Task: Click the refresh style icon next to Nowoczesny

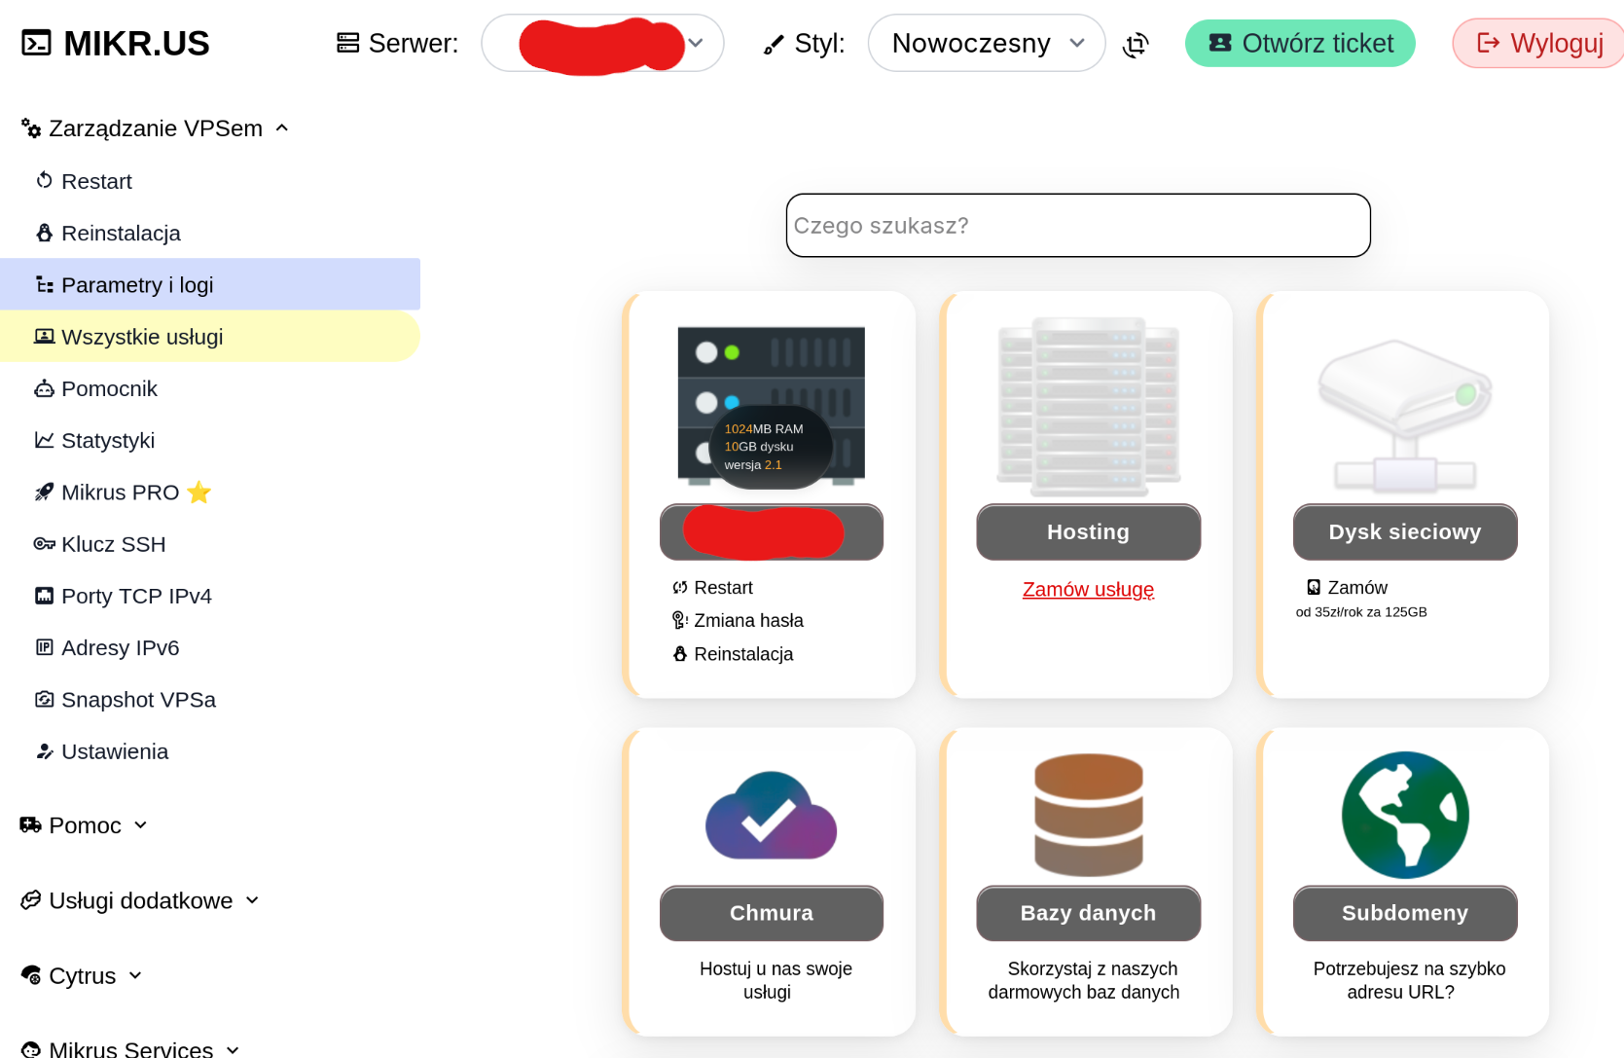Action: tap(1136, 44)
